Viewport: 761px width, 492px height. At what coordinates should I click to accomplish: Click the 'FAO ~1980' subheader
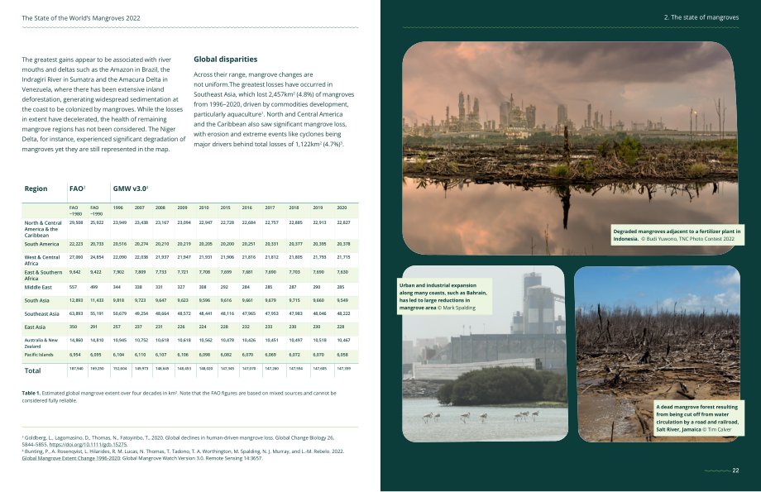(x=75, y=211)
